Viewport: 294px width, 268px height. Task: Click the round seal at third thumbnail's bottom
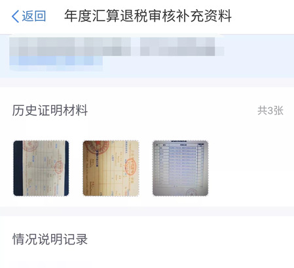[x=192, y=192]
